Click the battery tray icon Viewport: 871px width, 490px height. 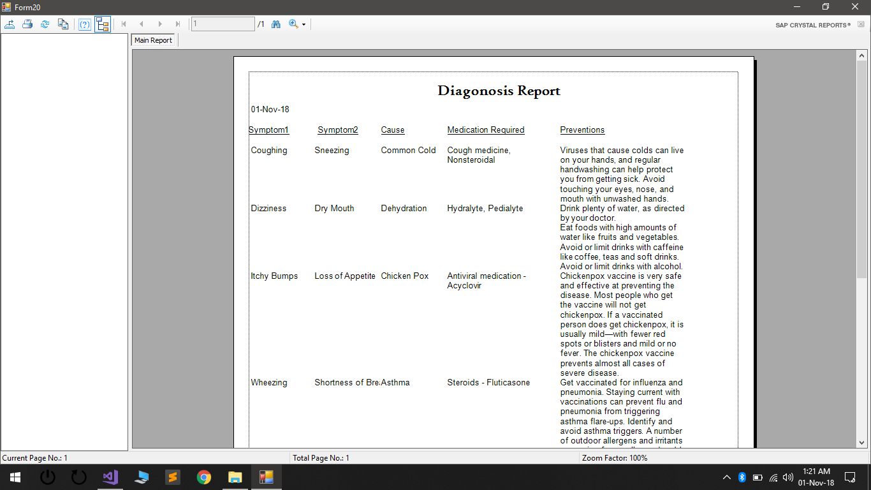[758, 477]
